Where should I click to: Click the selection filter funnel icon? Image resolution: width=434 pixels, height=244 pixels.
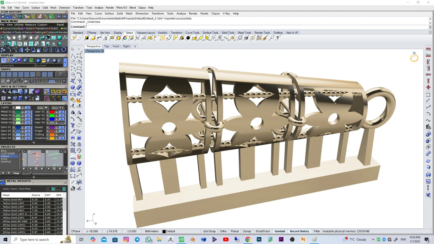(278, 38)
